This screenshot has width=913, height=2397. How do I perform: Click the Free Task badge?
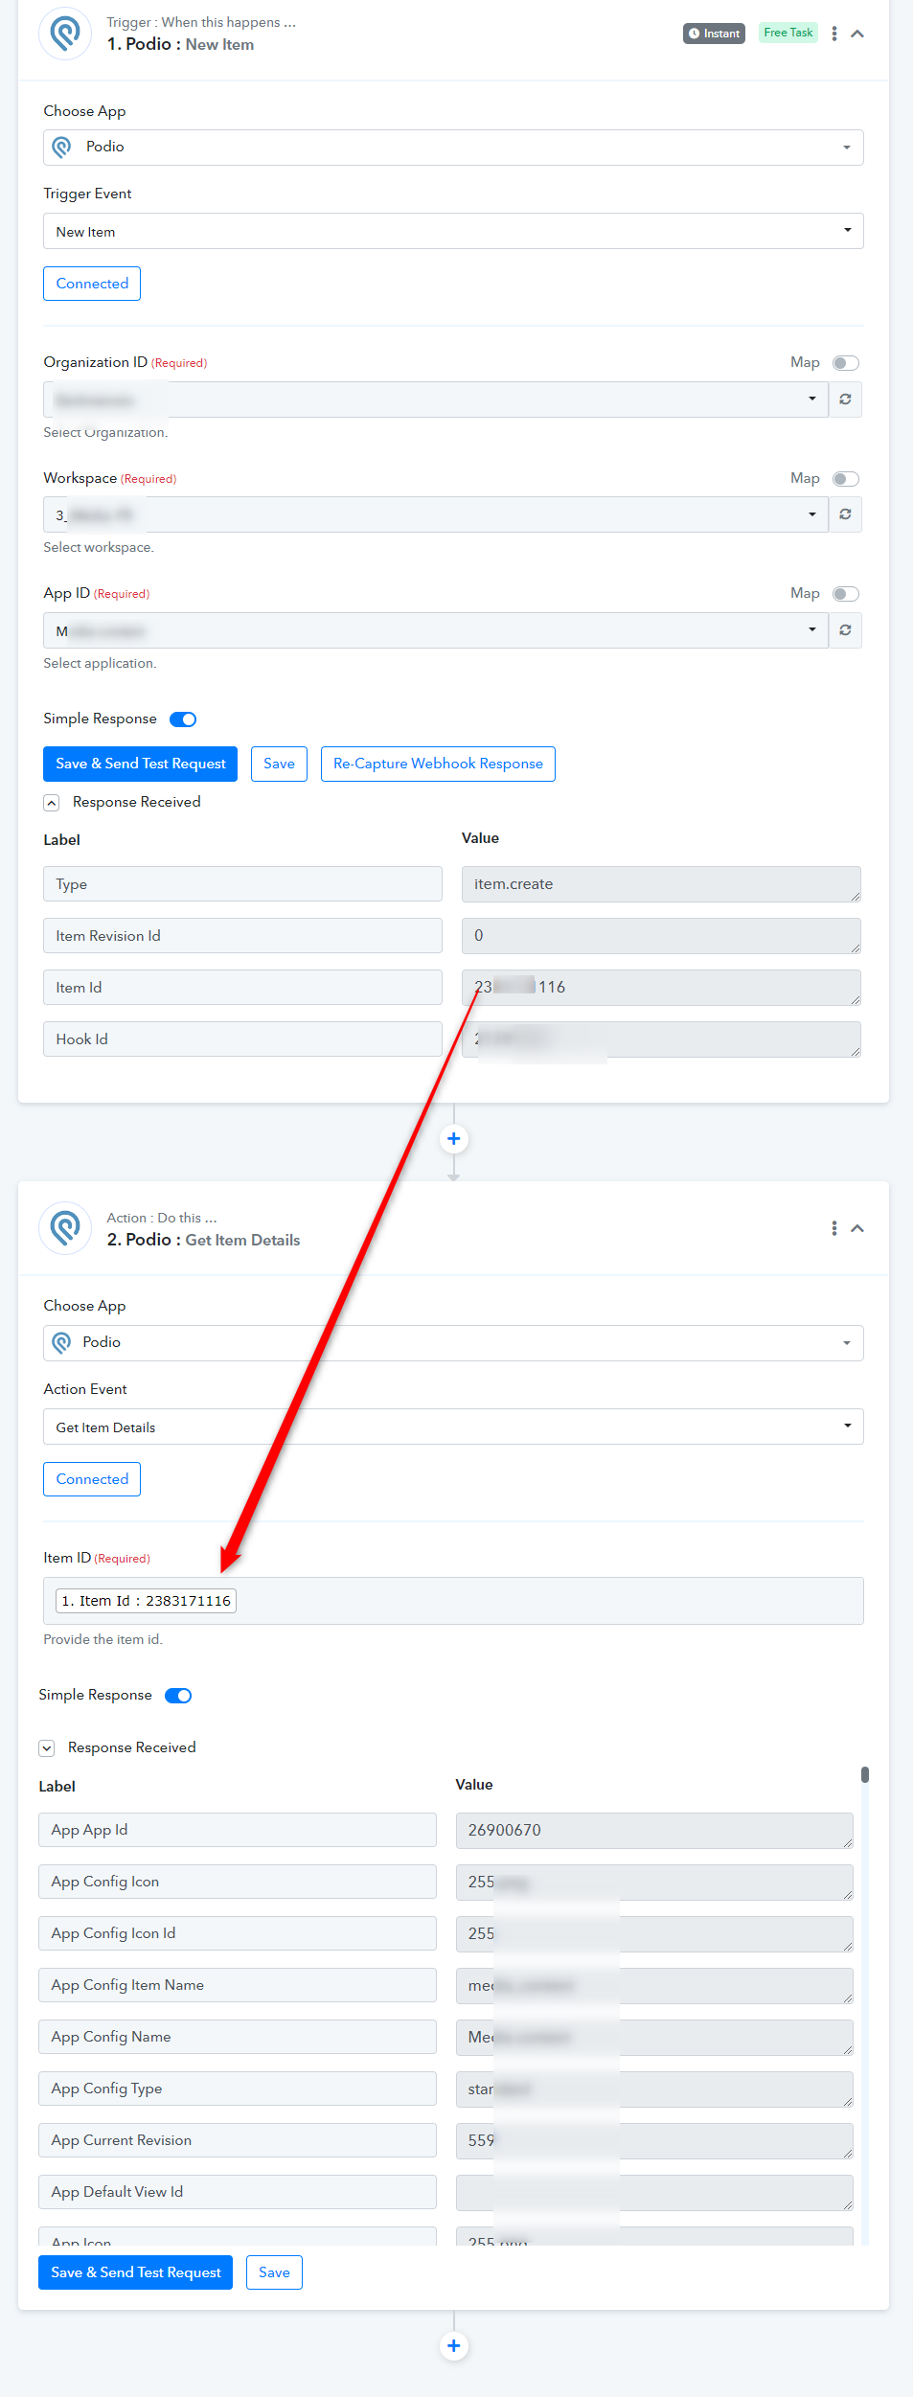point(787,33)
